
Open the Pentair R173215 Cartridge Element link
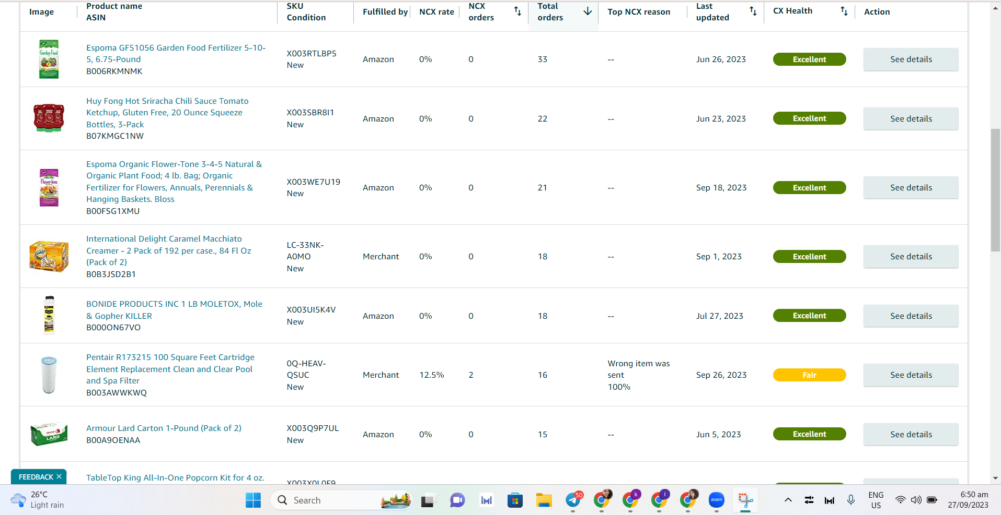(170, 369)
